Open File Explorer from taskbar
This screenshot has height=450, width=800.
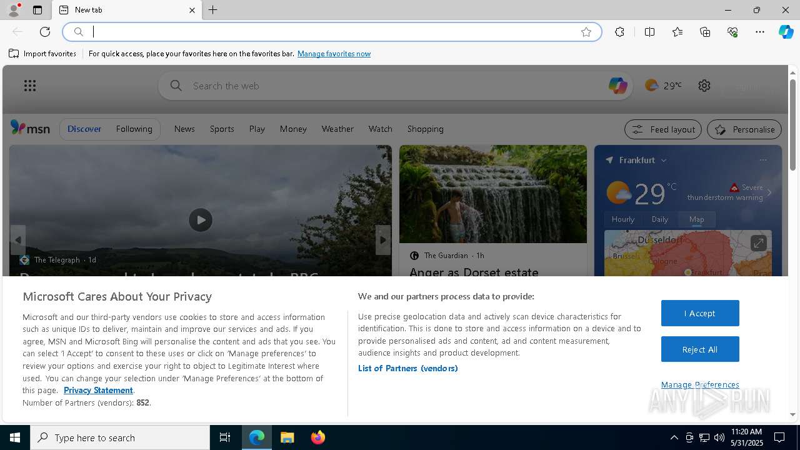pos(287,437)
